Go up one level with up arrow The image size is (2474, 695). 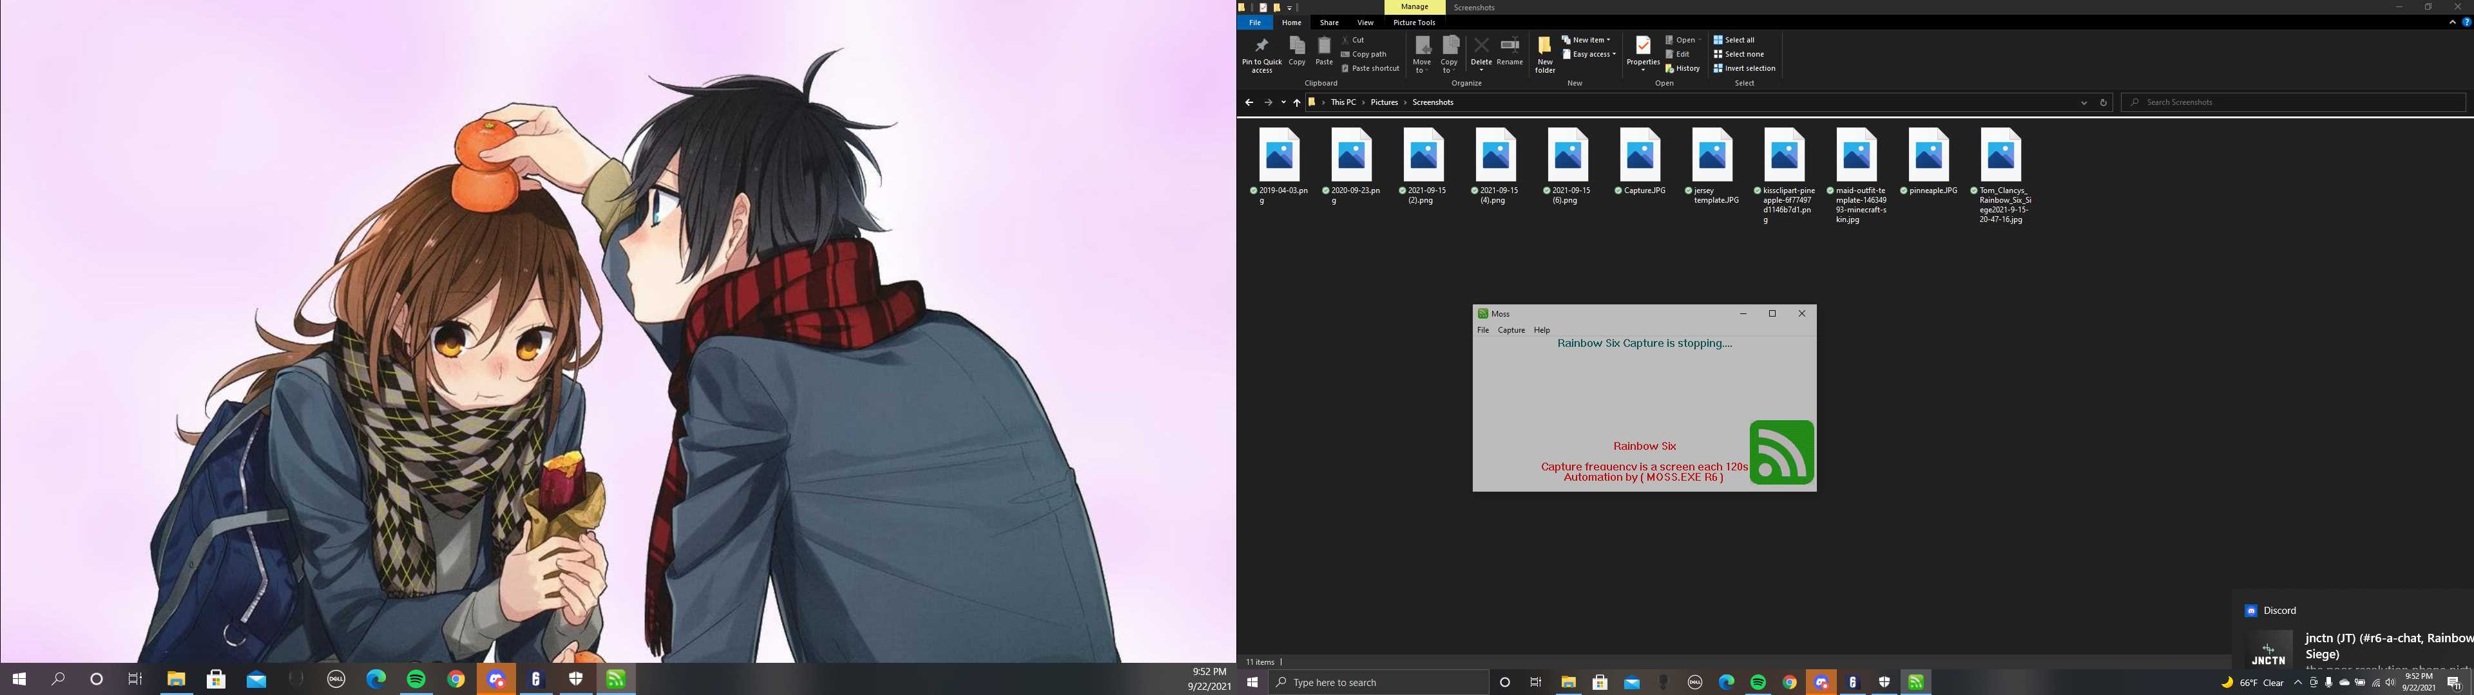click(1296, 103)
